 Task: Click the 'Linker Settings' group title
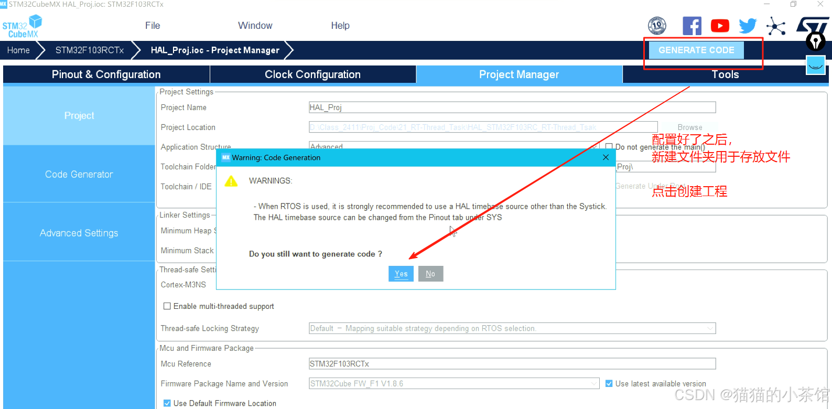click(x=185, y=215)
